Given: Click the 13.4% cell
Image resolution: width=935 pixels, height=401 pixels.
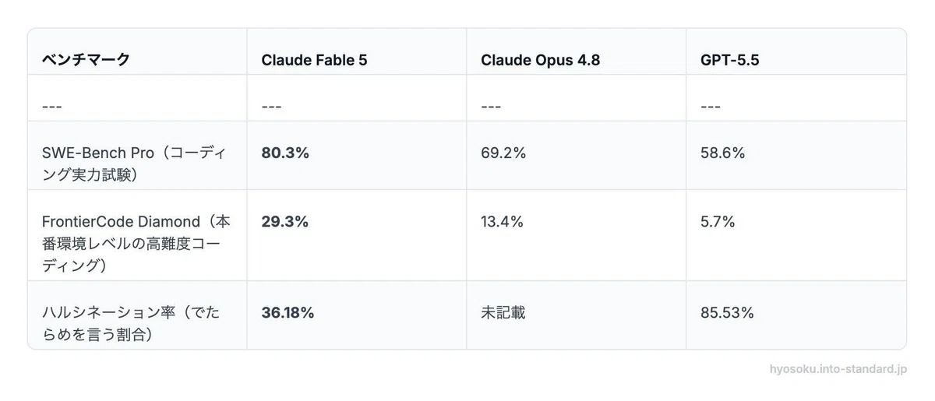Looking at the screenshot, I should (x=503, y=222).
